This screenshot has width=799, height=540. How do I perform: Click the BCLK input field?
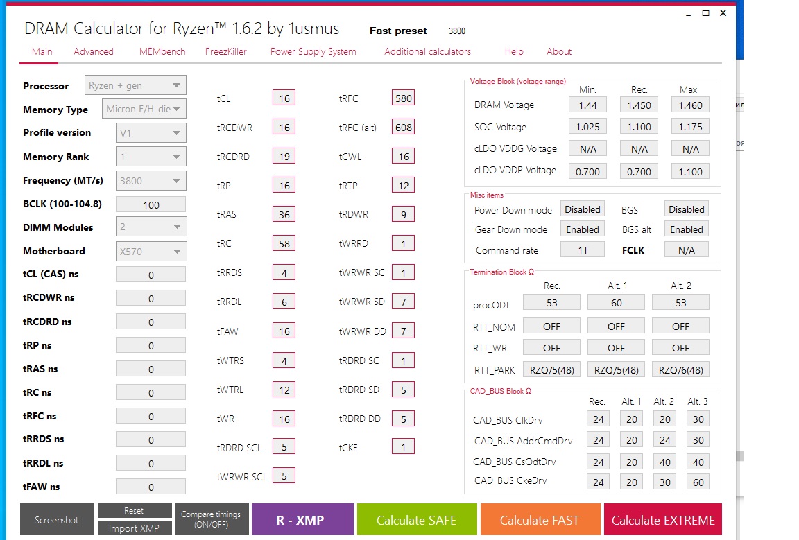point(151,204)
